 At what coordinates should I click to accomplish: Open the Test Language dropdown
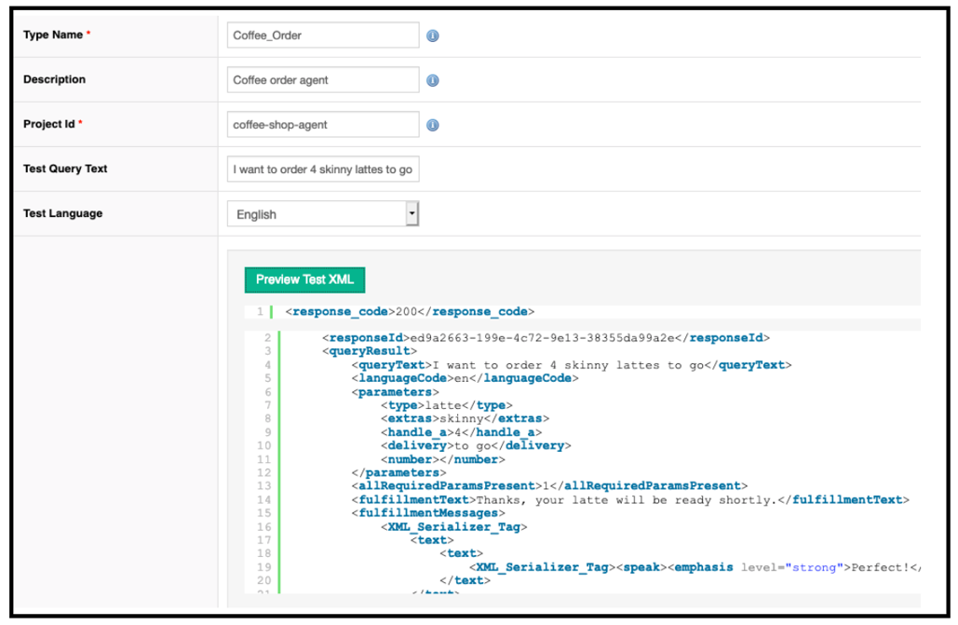(322, 214)
